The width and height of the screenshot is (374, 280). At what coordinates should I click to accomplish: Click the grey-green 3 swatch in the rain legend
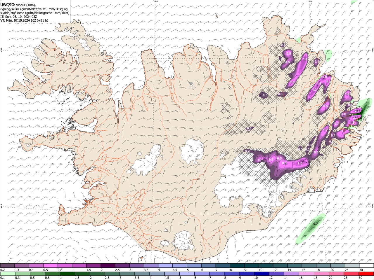[x=127, y=274]
